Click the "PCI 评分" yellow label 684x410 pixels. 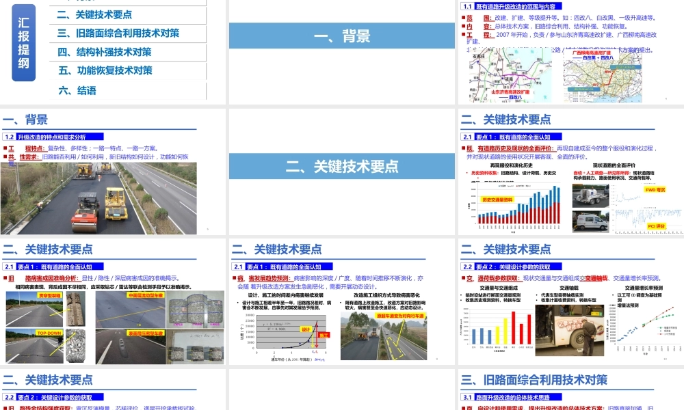656,226
